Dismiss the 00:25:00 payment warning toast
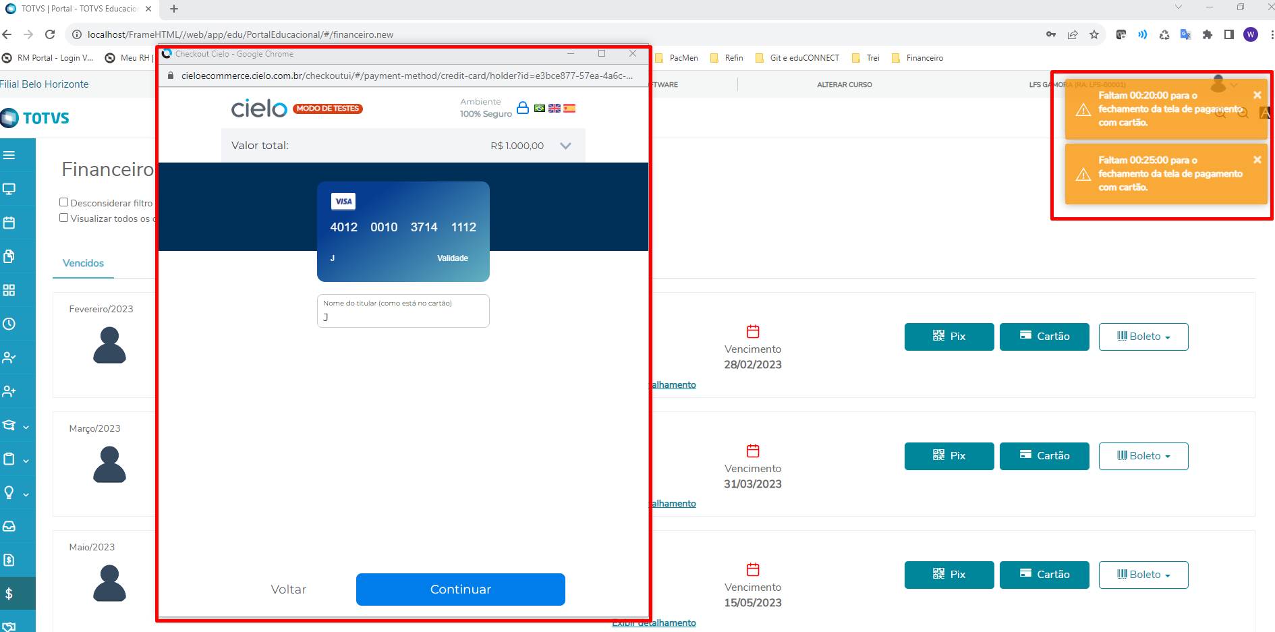 [1257, 160]
